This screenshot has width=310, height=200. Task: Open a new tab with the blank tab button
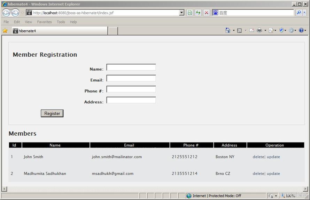point(113,31)
